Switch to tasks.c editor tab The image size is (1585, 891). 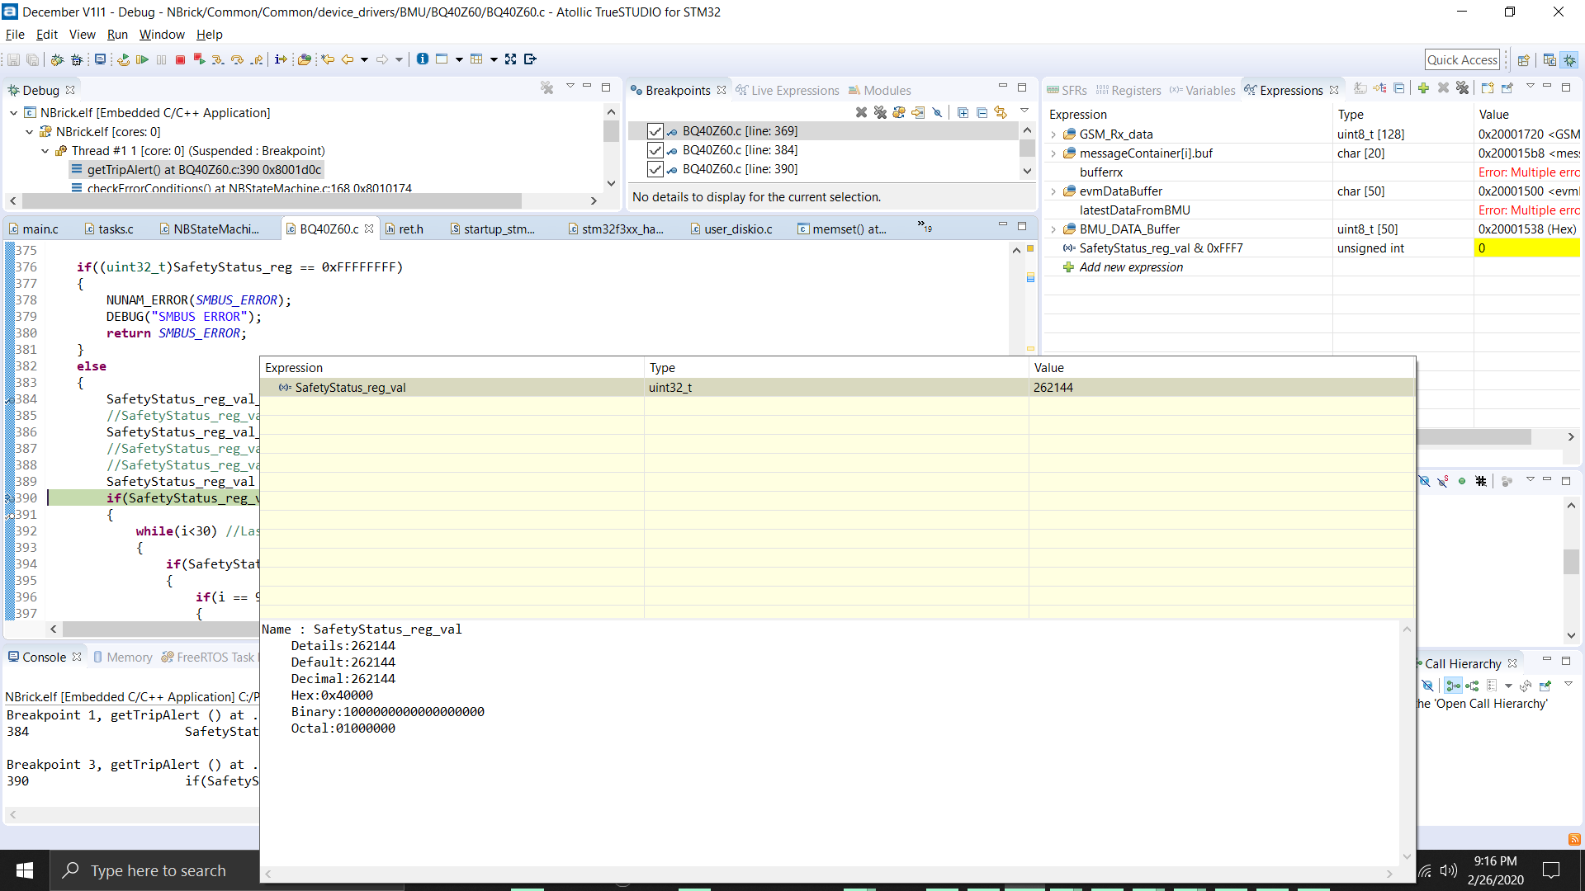pyautogui.click(x=109, y=229)
